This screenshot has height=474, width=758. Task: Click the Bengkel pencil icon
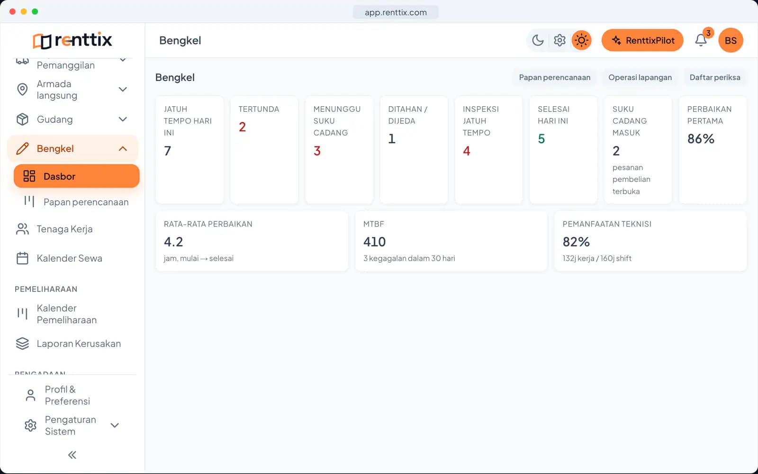pos(22,149)
